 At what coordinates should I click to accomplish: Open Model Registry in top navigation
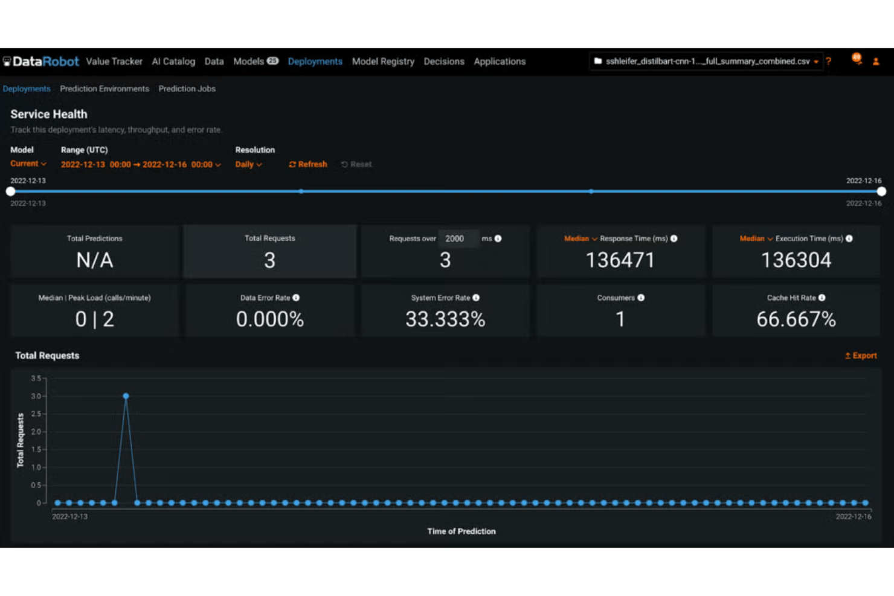(383, 62)
